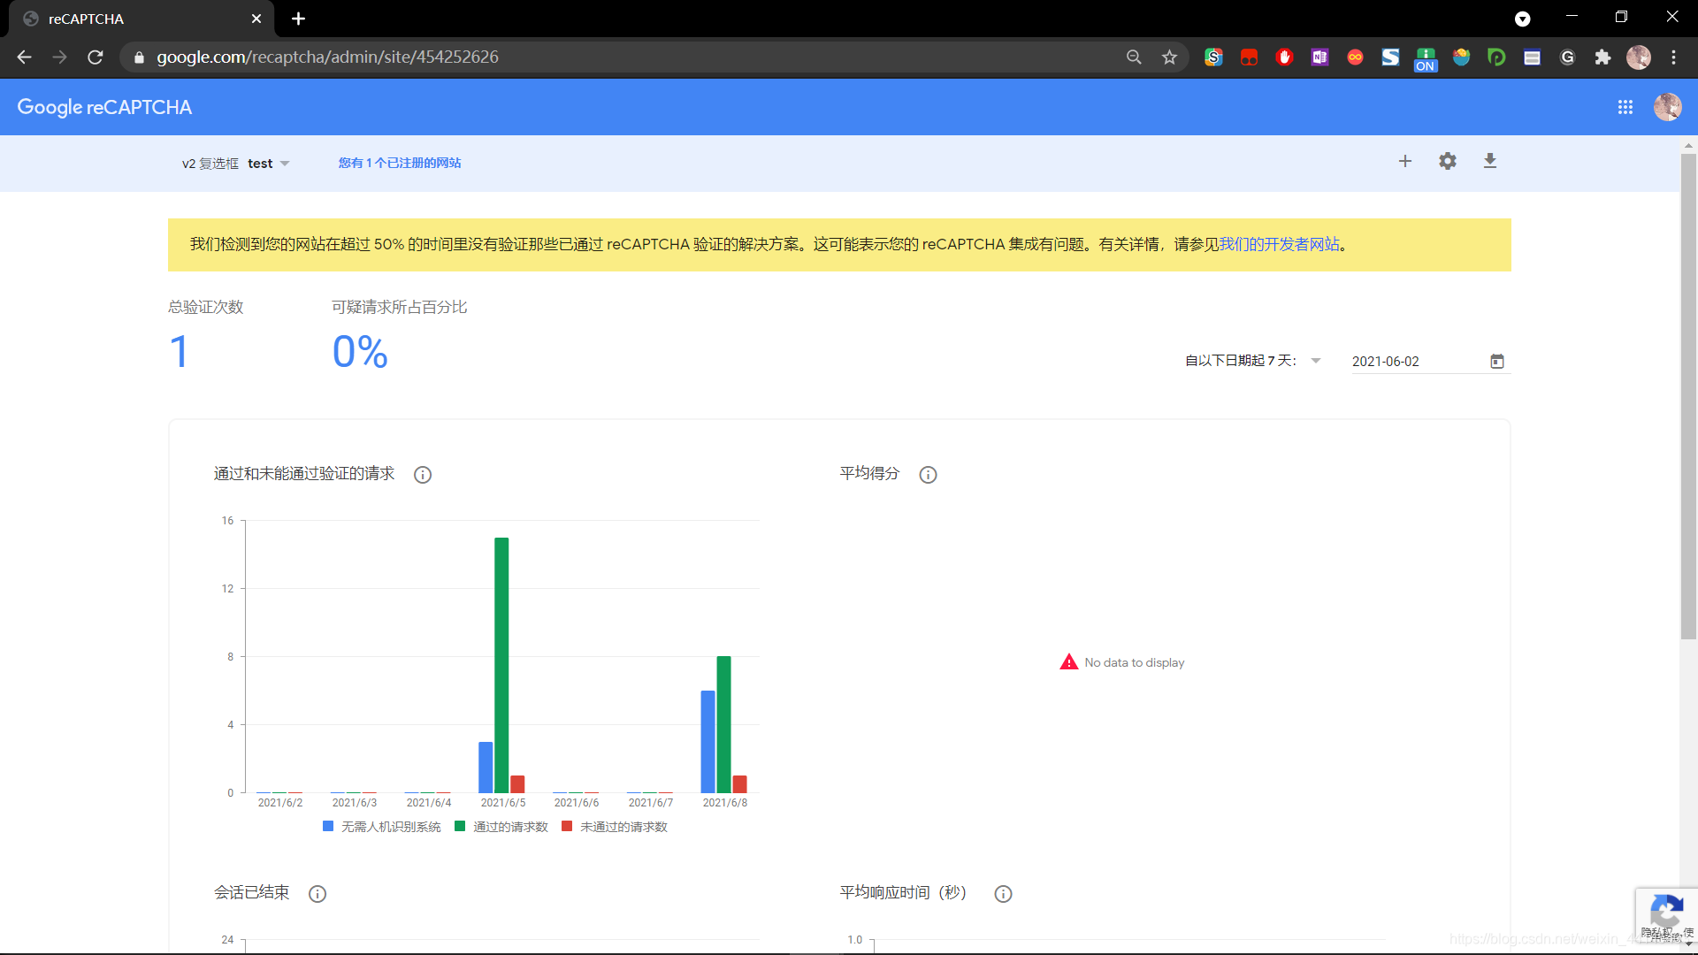Open the Google apps grid icon
Image resolution: width=1698 pixels, height=955 pixels.
[x=1625, y=107]
